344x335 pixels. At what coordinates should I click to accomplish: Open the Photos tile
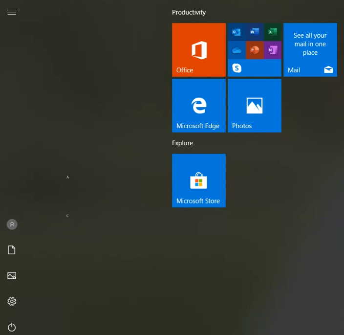[255, 106]
